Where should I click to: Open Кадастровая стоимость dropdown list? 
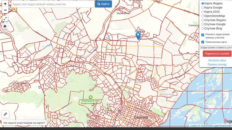216,47
